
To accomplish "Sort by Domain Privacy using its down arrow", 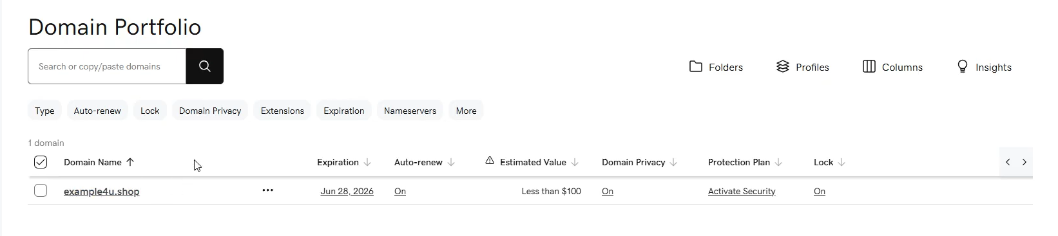I will [673, 162].
